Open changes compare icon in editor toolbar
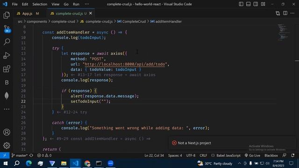 (x=278, y=13)
